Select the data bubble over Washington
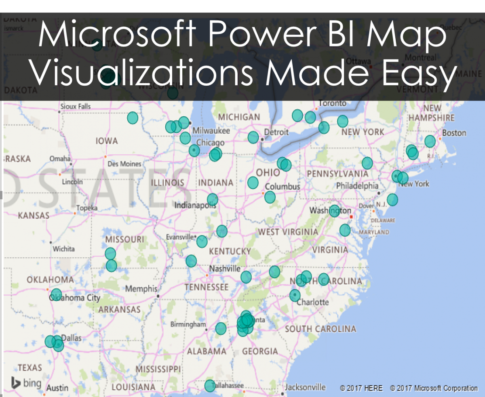Image resolution: width=485 pixels, height=397 pixels. click(x=335, y=211)
